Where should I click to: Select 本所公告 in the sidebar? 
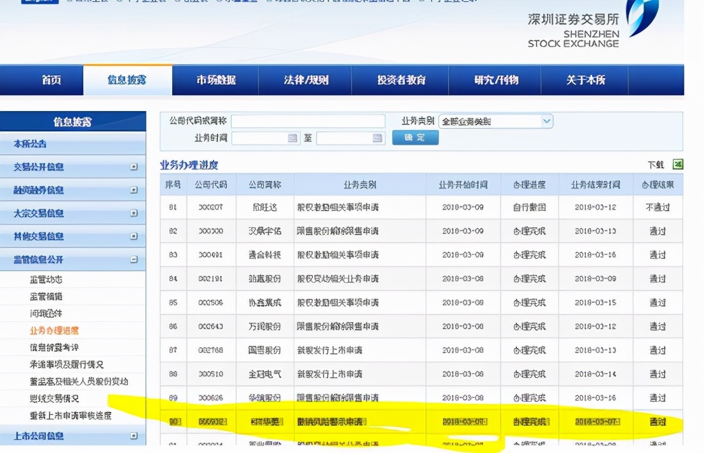click(x=30, y=145)
